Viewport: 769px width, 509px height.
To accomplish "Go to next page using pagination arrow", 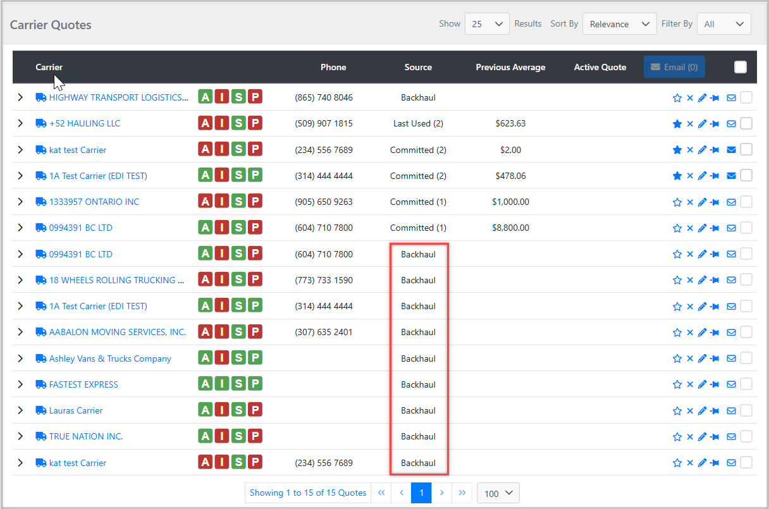I will [442, 493].
